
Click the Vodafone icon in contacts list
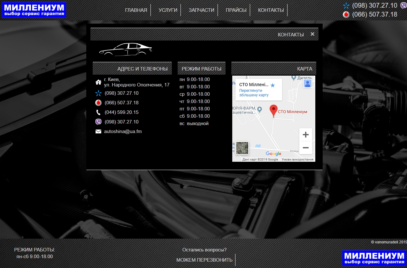click(98, 103)
